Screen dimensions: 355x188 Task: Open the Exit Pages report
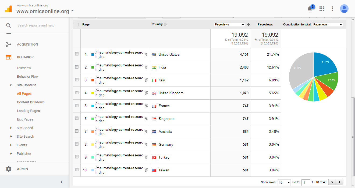click(25, 119)
